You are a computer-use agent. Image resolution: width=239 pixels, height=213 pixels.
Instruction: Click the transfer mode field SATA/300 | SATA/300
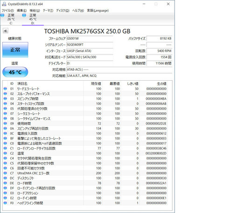coord(90,57)
